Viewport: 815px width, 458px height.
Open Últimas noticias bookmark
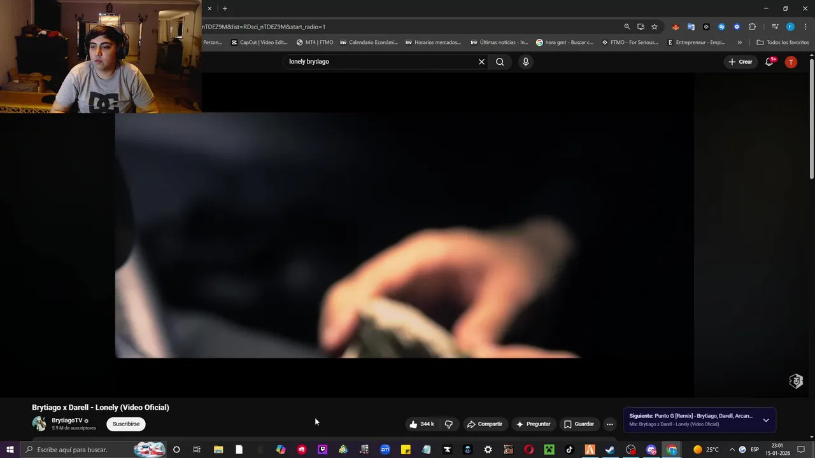(499, 43)
